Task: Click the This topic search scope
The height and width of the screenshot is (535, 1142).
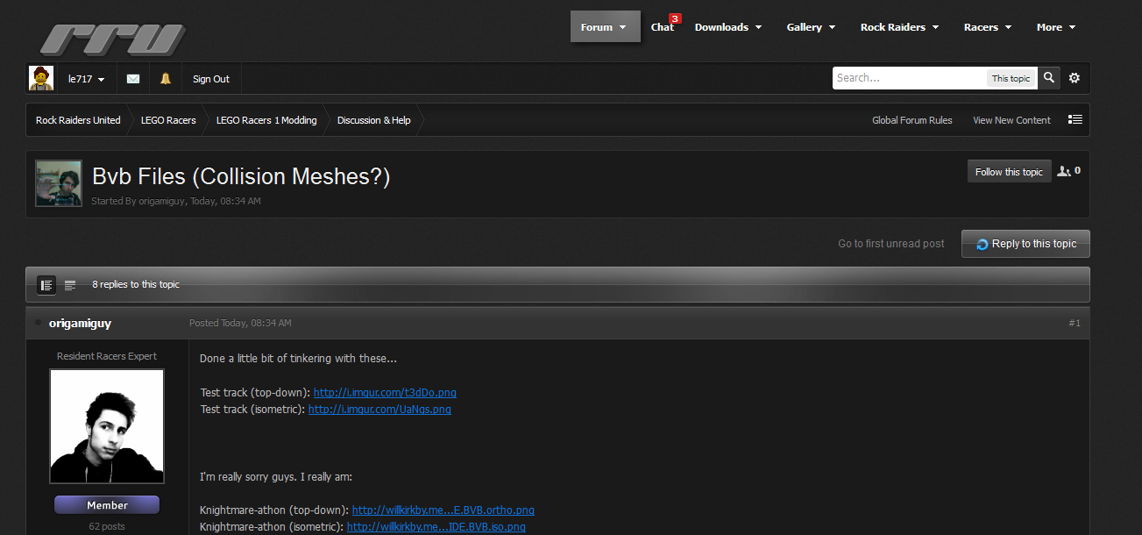Action: [1011, 78]
